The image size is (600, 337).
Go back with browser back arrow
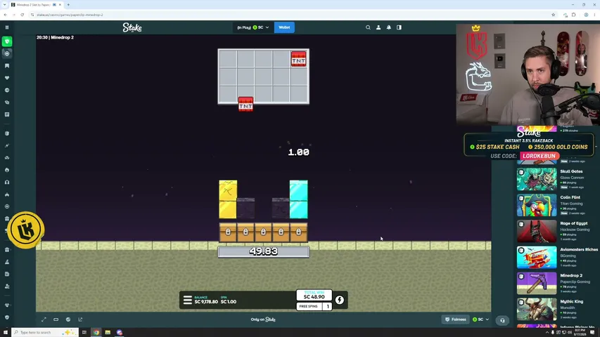tap(6, 15)
